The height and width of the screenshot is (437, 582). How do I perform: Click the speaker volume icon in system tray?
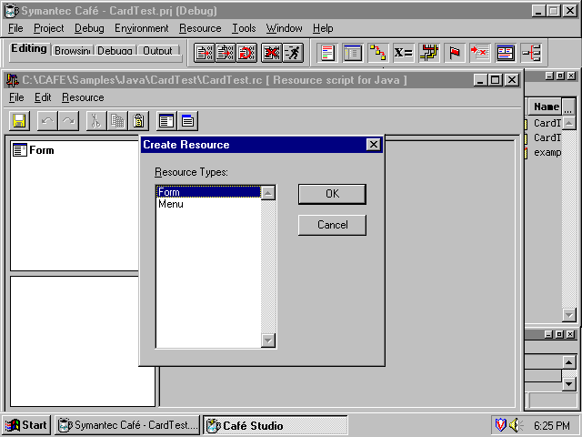[x=516, y=425]
